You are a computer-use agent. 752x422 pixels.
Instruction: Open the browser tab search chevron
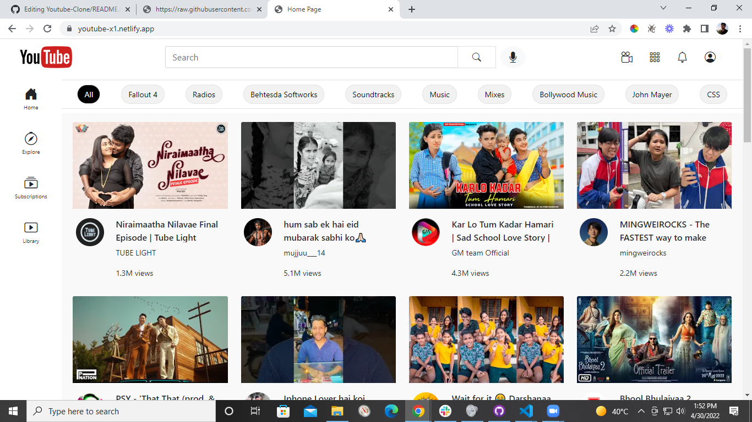[x=663, y=9]
